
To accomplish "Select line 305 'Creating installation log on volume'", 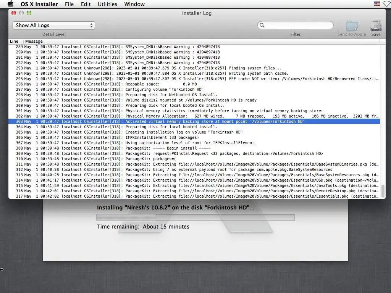I will [194, 132].
